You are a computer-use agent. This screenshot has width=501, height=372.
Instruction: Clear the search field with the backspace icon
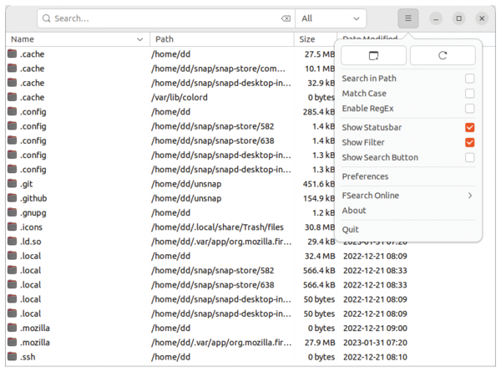point(286,18)
